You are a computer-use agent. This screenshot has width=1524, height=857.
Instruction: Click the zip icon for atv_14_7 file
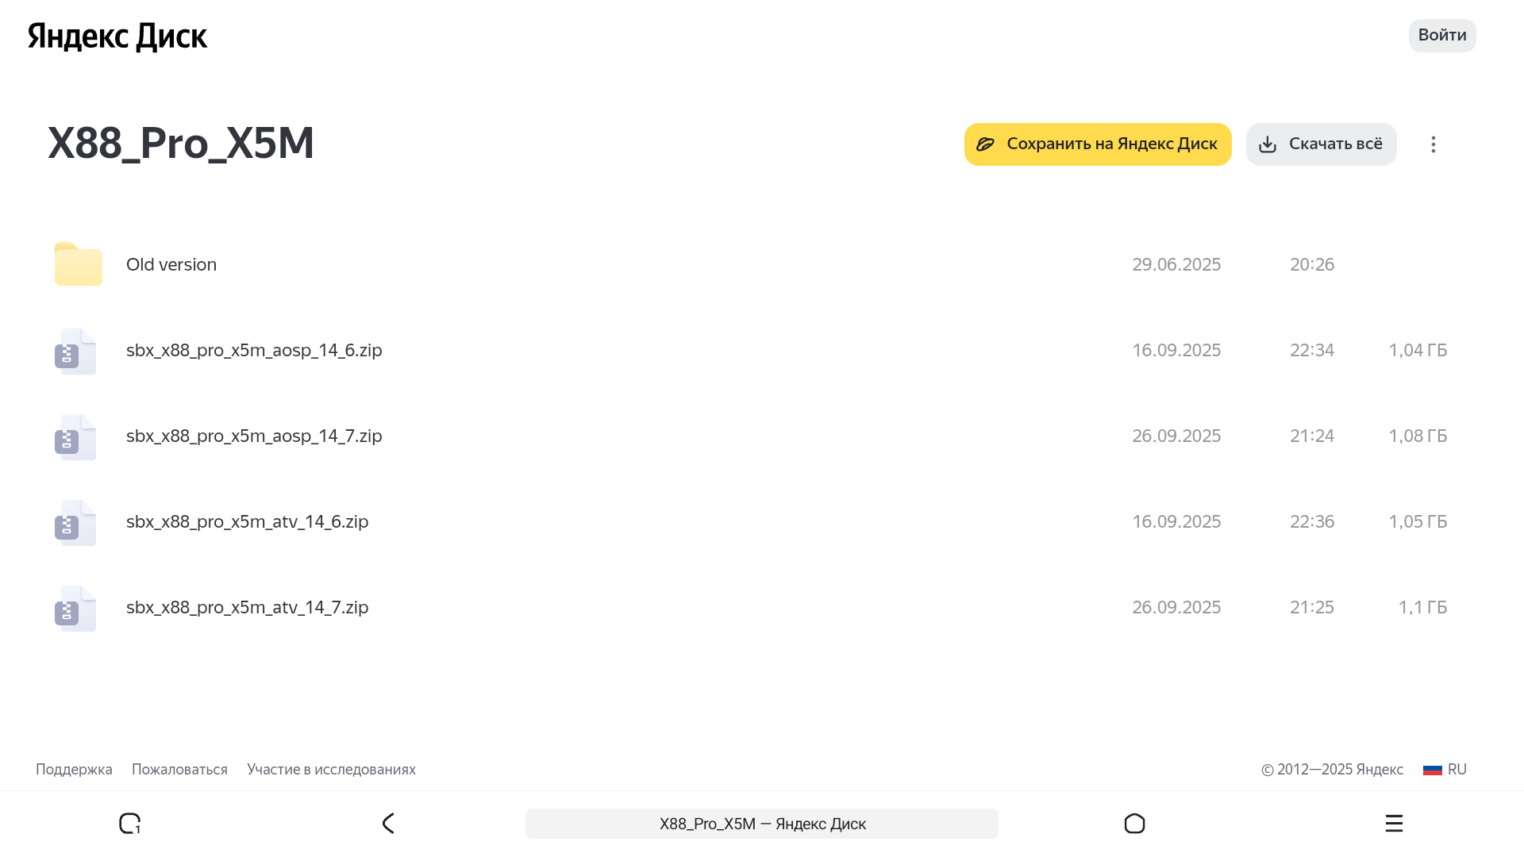(75, 608)
